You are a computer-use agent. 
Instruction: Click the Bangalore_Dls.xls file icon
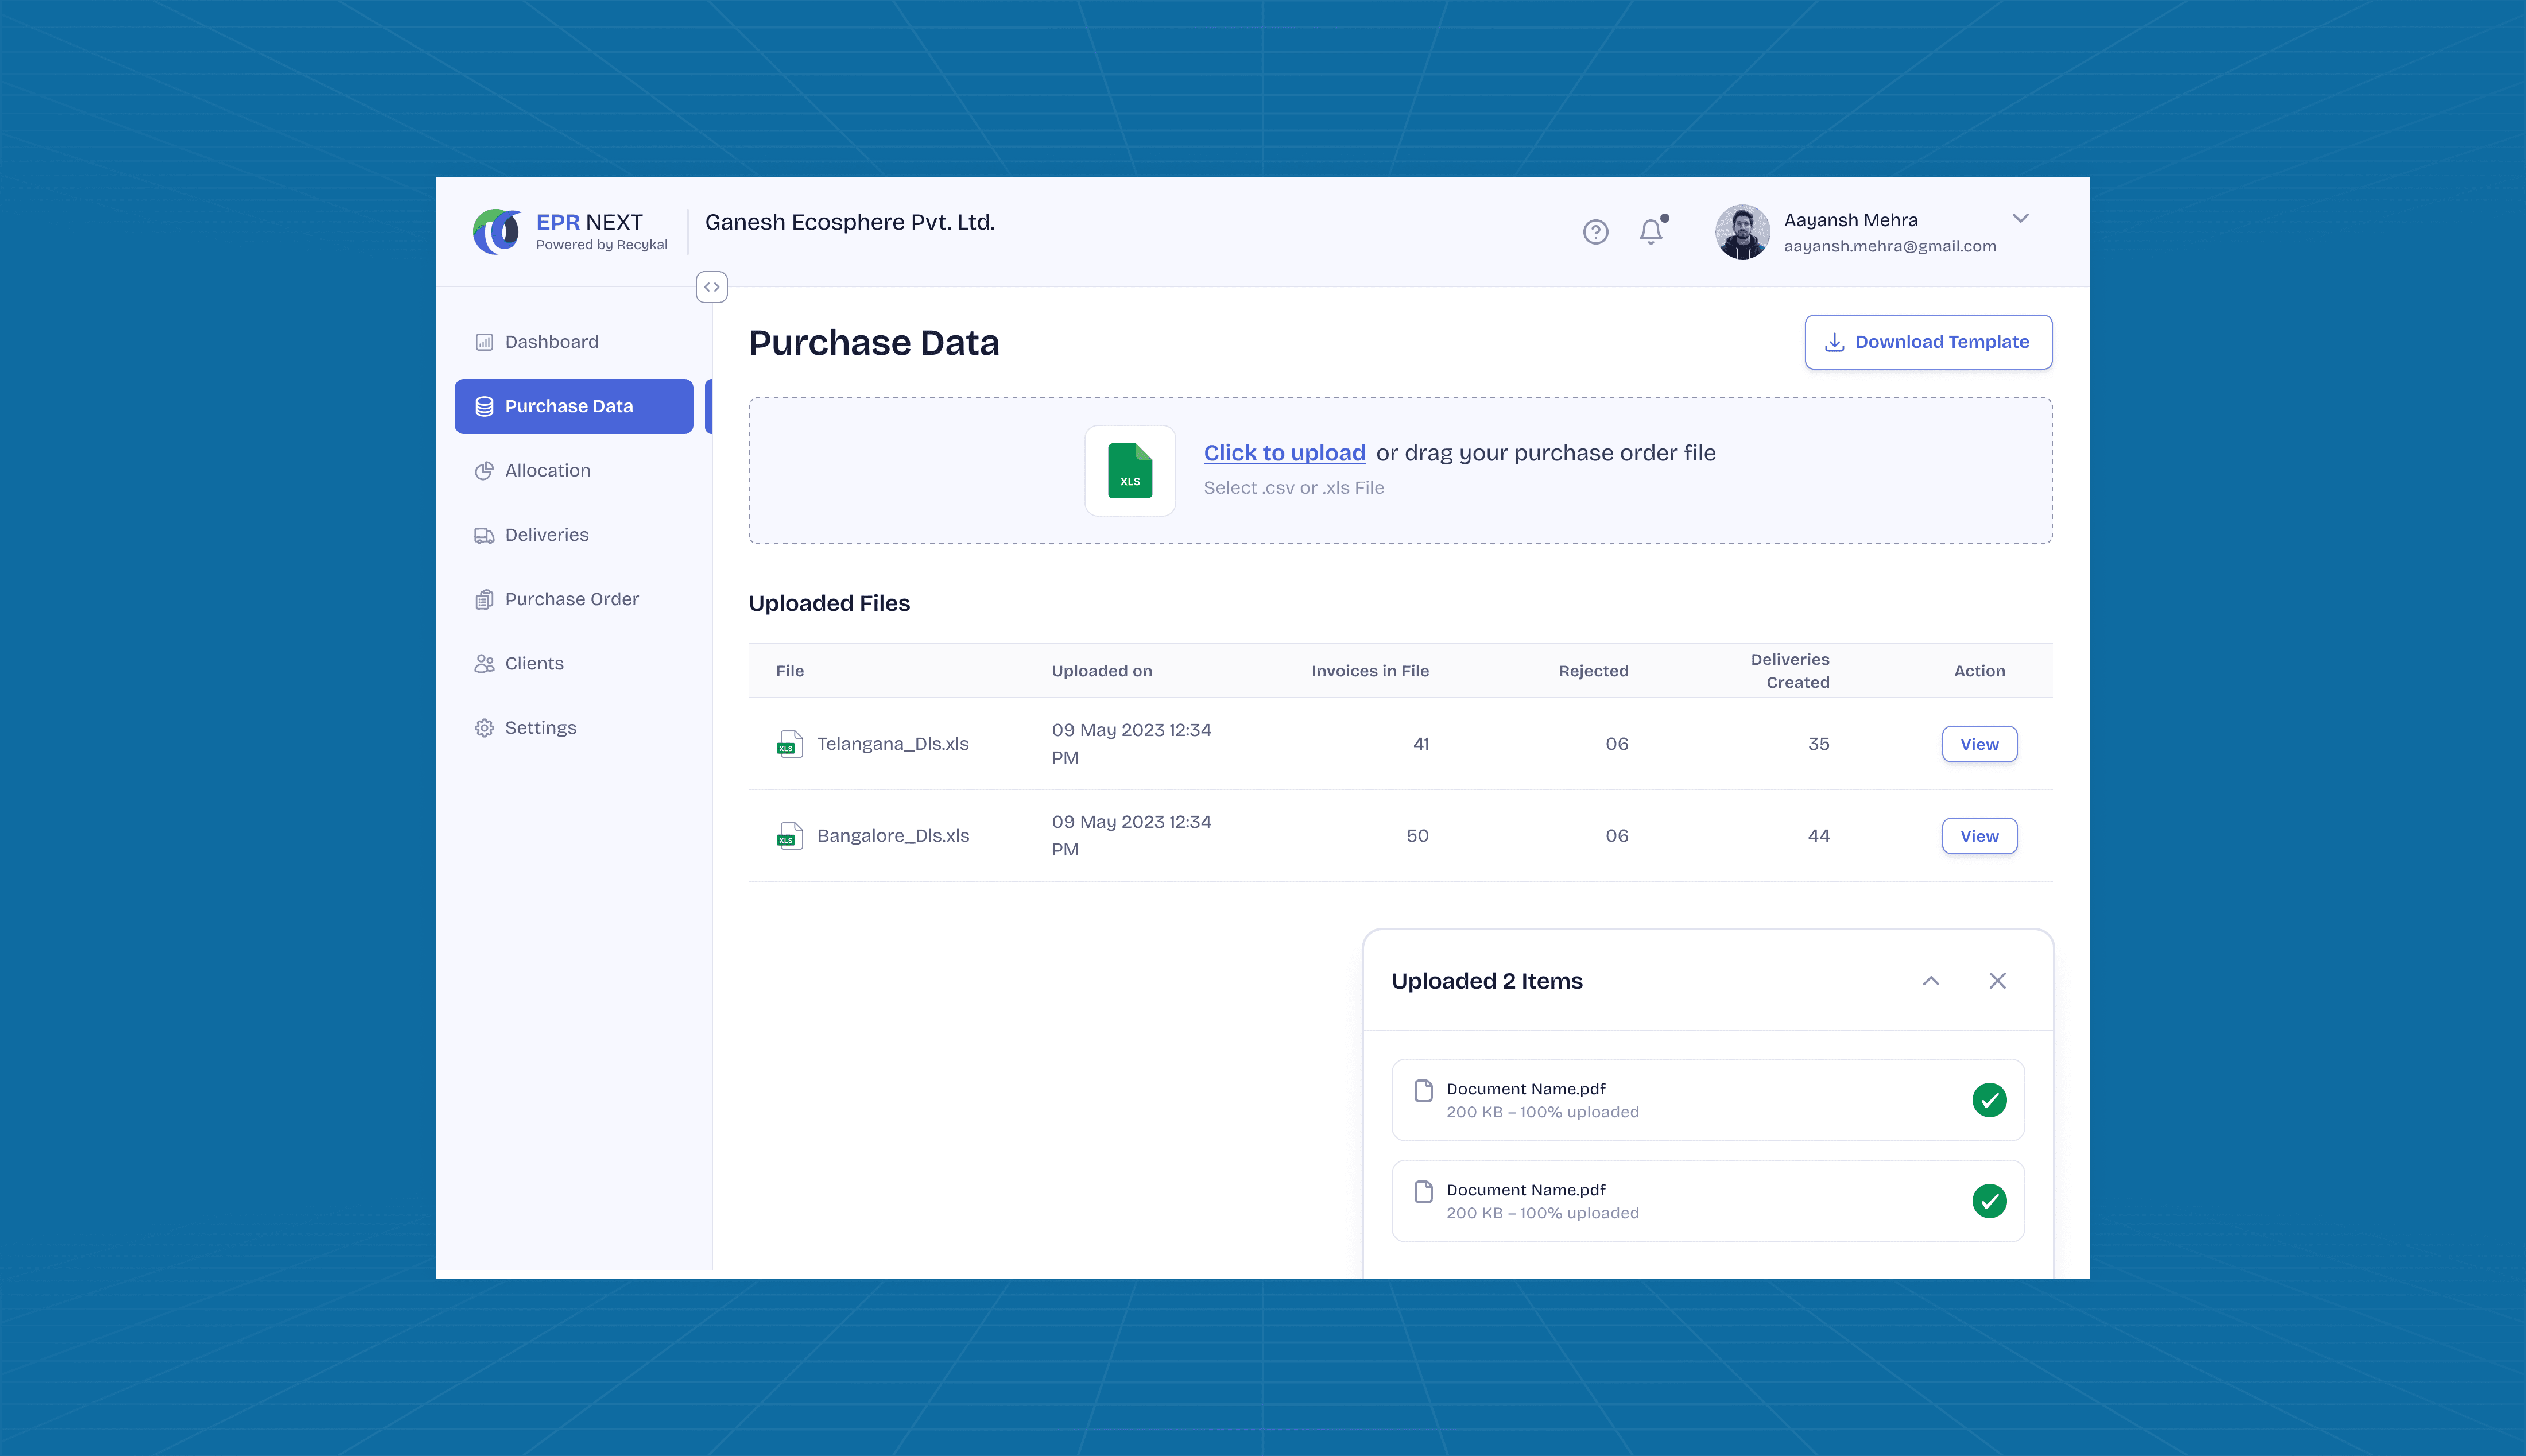[790, 836]
